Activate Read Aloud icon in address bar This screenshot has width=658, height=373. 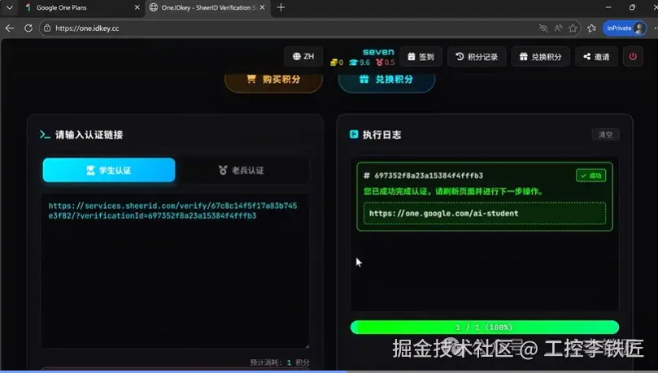(x=558, y=28)
